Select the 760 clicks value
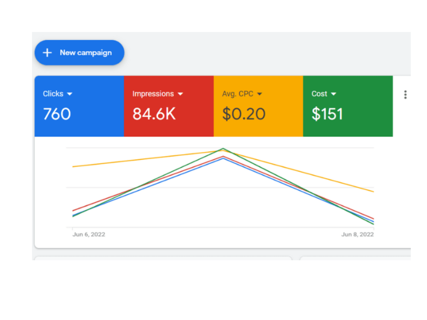 coord(57,114)
